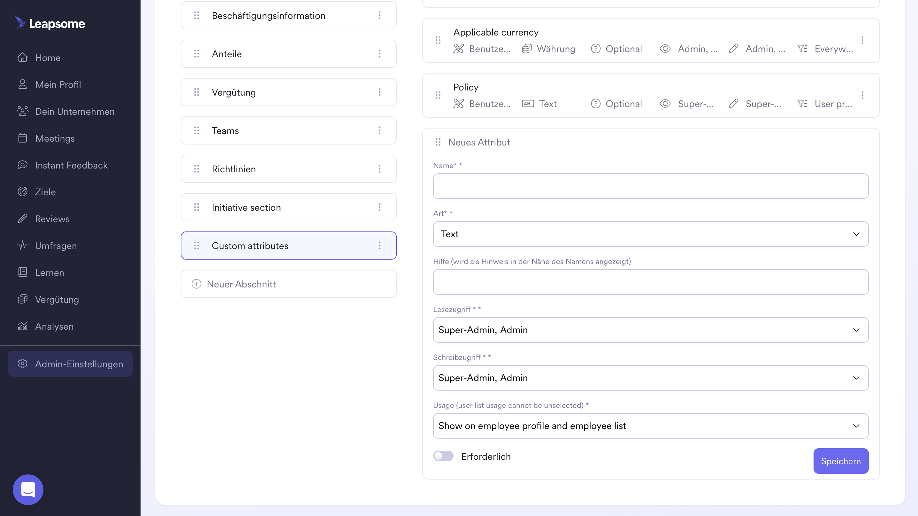Image resolution: width=918 pixels, height=516 pixels.
Task: Open the Usage dropdown for employee profile
Action: pyautogui.click(x=651, y=426)
